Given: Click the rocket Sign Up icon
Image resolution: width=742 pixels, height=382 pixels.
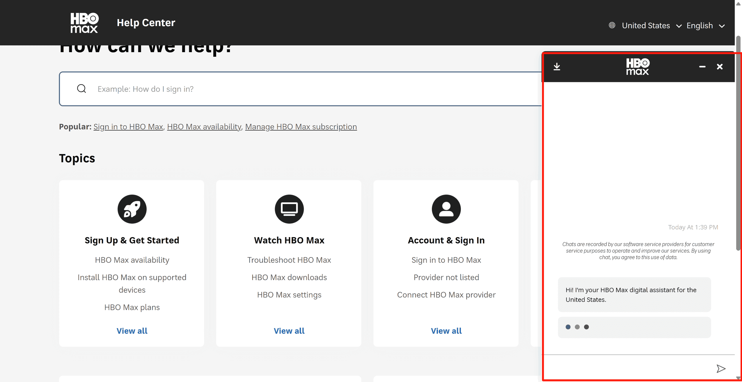Looking at the screenshot, I should point(132,209).
